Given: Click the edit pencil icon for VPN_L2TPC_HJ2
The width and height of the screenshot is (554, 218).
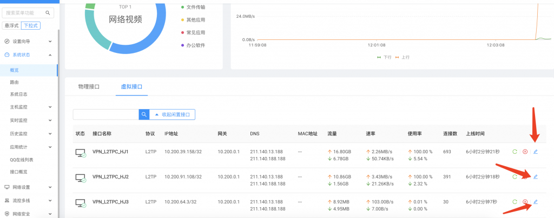Looking at the screenshot, I should (536, 176).
